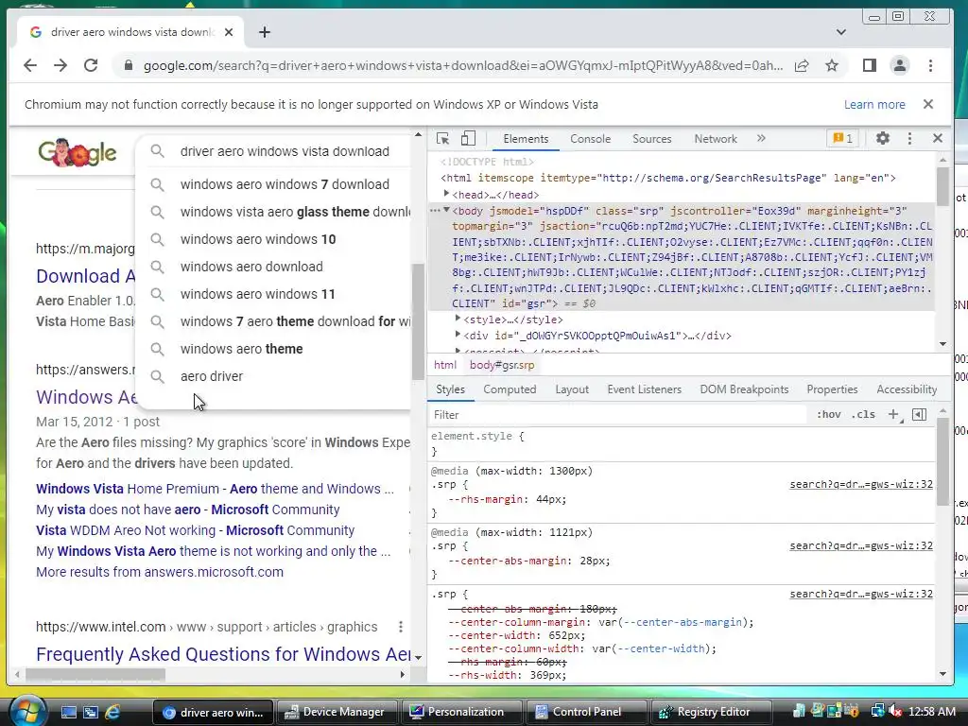
Task: Open options for the intel.com result
Action: coord(401,627)
